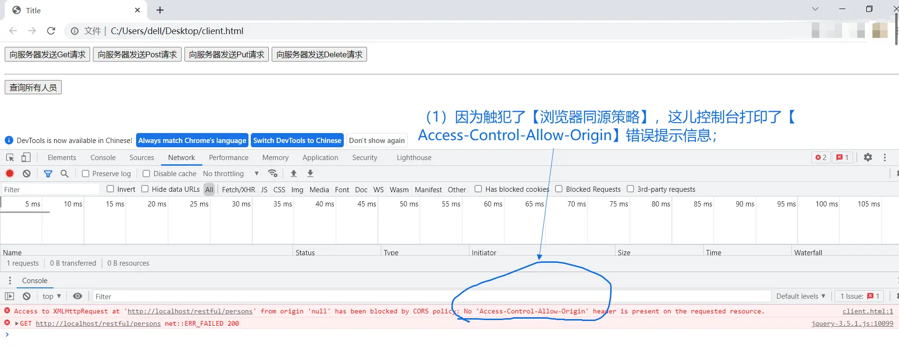This screenshot has height=348, width=899.
Task: Check the Disable cache option
Action: pos(147,174)
